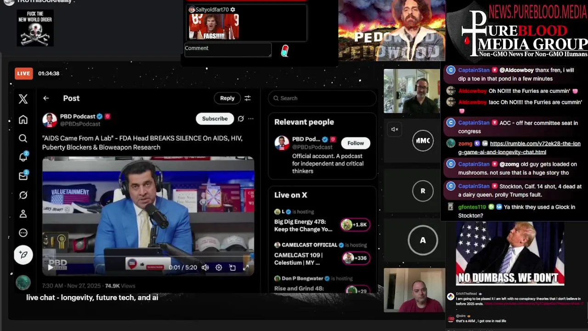Click the +1.8K listeners pill
This screenshot has height=331, width=588.
(355, 225)
